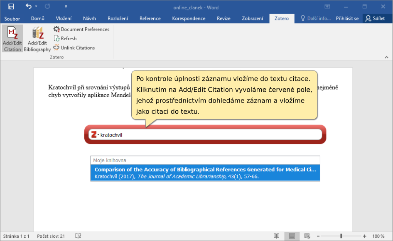Click the zoom out minus button
393x241 pixels.
318,236
